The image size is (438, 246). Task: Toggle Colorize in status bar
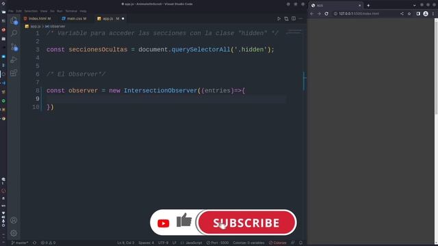point(278,243)
